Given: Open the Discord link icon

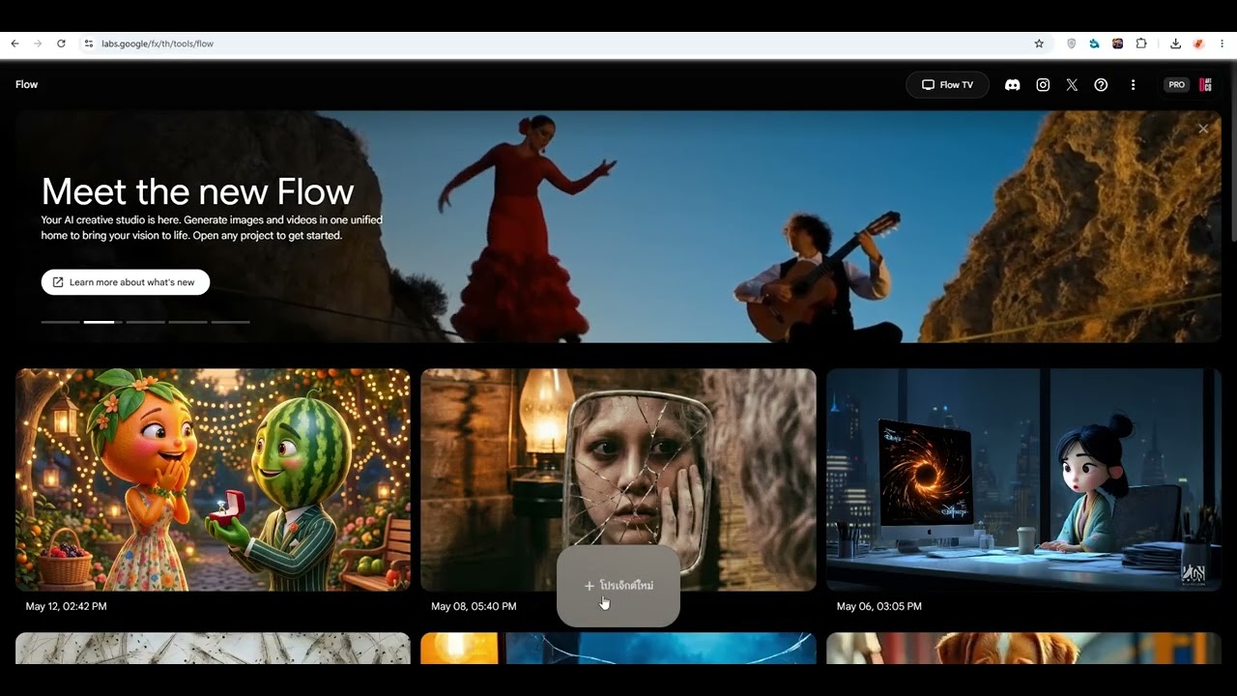Looking at the screenshot, I should pos(1012,85).
